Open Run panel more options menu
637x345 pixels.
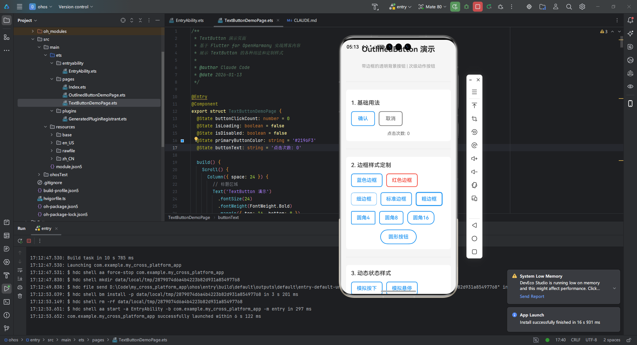click(40, 241)
